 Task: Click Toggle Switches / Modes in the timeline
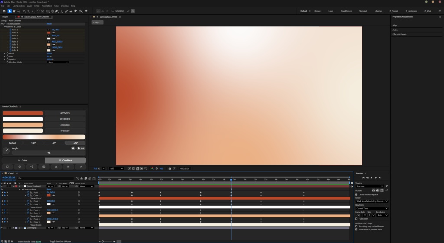(60, 241)
